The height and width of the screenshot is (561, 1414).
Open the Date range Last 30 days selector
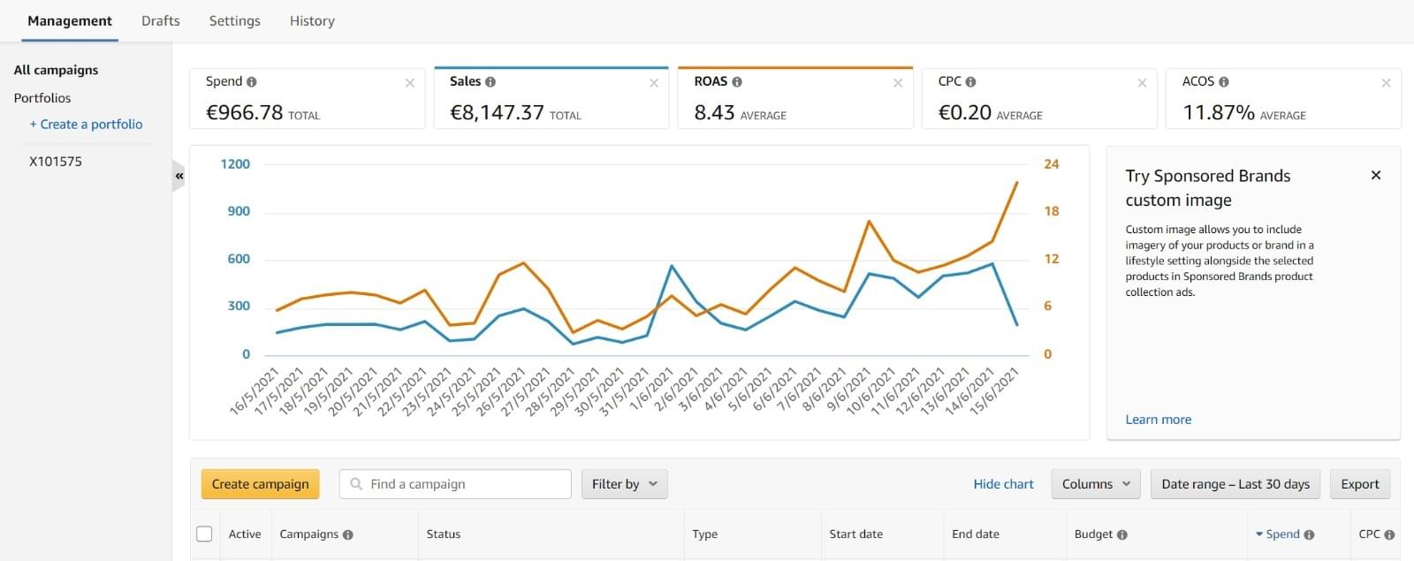(x=1235, y=484)
